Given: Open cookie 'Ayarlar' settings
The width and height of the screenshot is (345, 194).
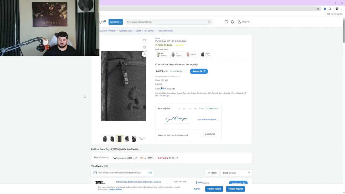Looking at the screenshot, I should (x=197, y=189).
